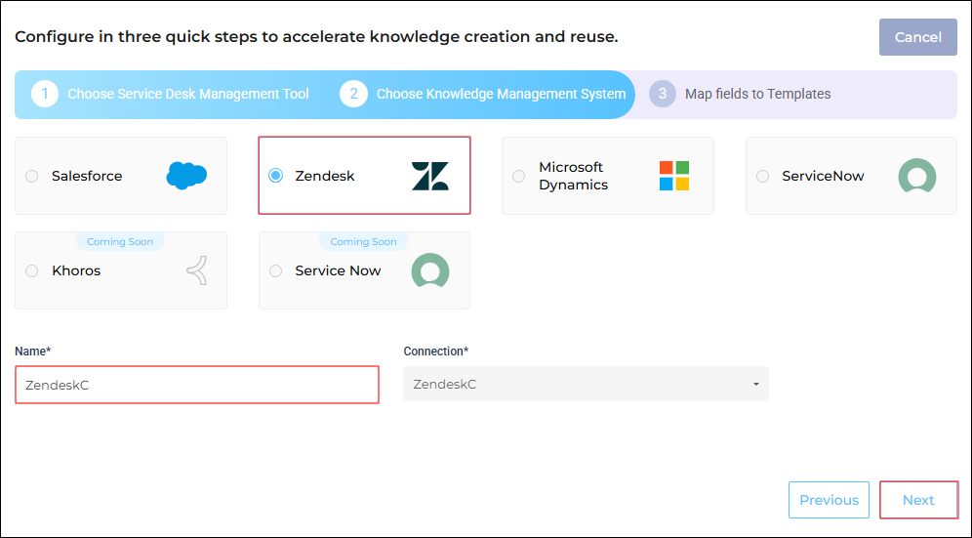
Task: Click the Service Now Coming Soon logo
Action: coord(430,270)
